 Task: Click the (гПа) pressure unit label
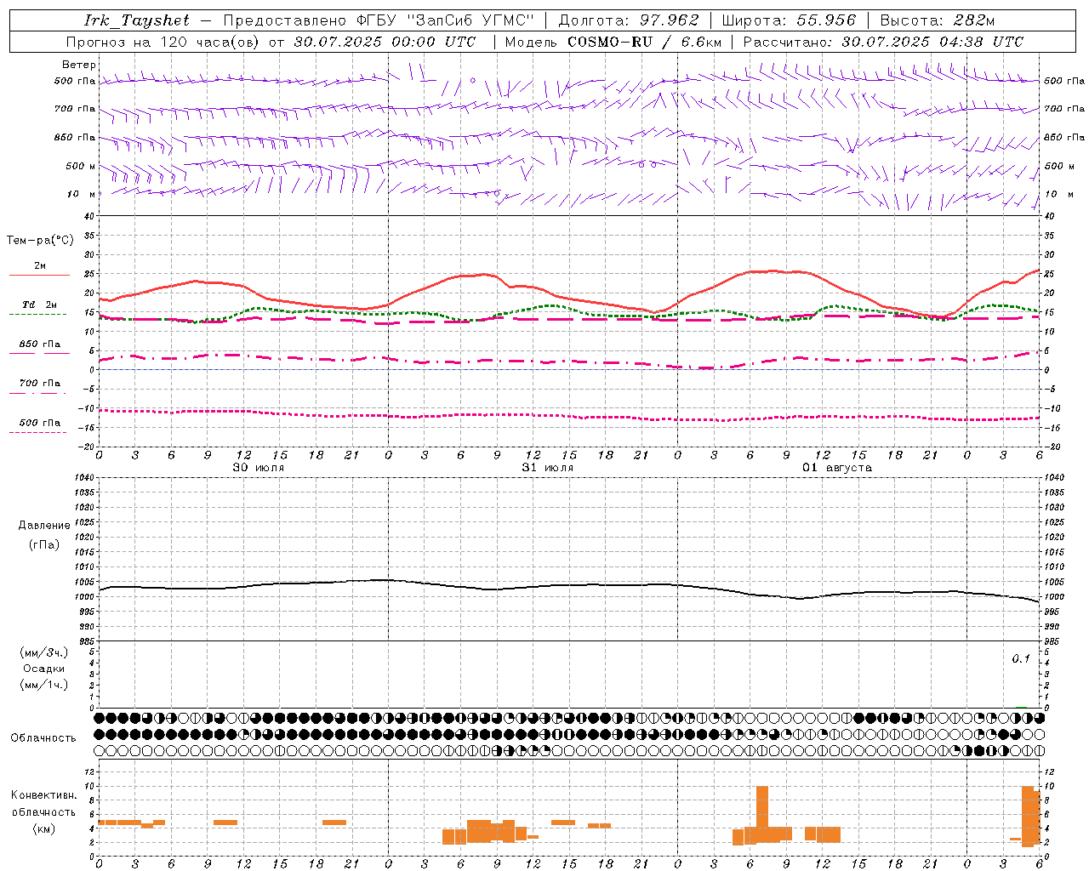coord(44,544)
